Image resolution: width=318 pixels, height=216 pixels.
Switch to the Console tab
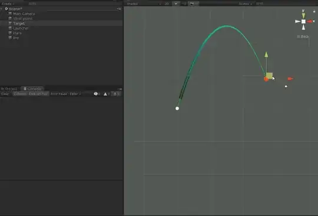32,89
